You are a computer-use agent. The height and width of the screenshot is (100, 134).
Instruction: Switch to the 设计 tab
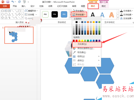(32, 6)
